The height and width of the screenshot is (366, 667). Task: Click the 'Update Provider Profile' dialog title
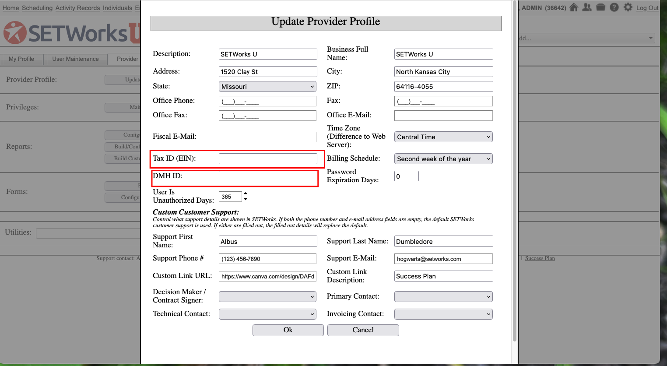326,21
